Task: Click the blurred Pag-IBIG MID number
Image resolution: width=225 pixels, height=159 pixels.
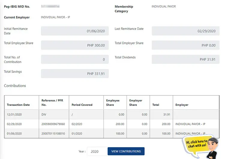Action: (x=50, y=6)
